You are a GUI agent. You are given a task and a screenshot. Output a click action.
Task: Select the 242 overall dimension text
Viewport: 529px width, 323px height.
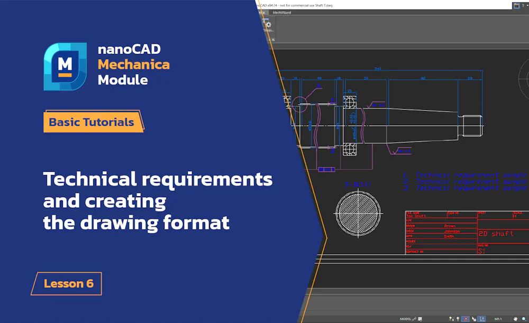[x=378, y=68]
